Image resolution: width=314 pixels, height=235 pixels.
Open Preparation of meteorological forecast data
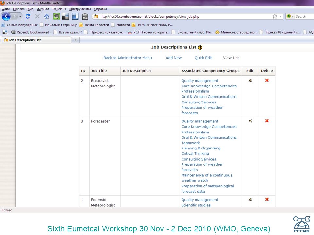coord(207,189)
